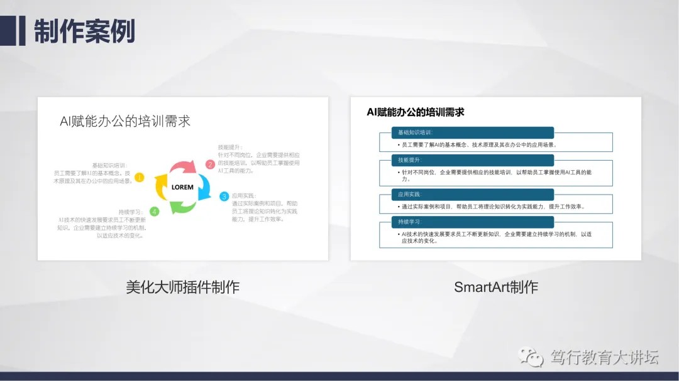Click the LOREM text in cycle center
Image resolution: width=679 pixels, height=381 pixels.
pyautogui.click(x=182, y=187)
